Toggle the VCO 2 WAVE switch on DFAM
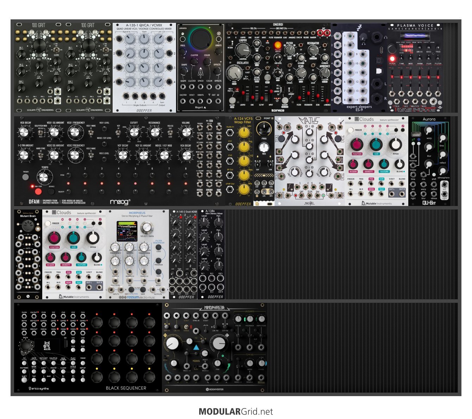The width and height of the screenshot is (472, 419). [x=91, y=155]
